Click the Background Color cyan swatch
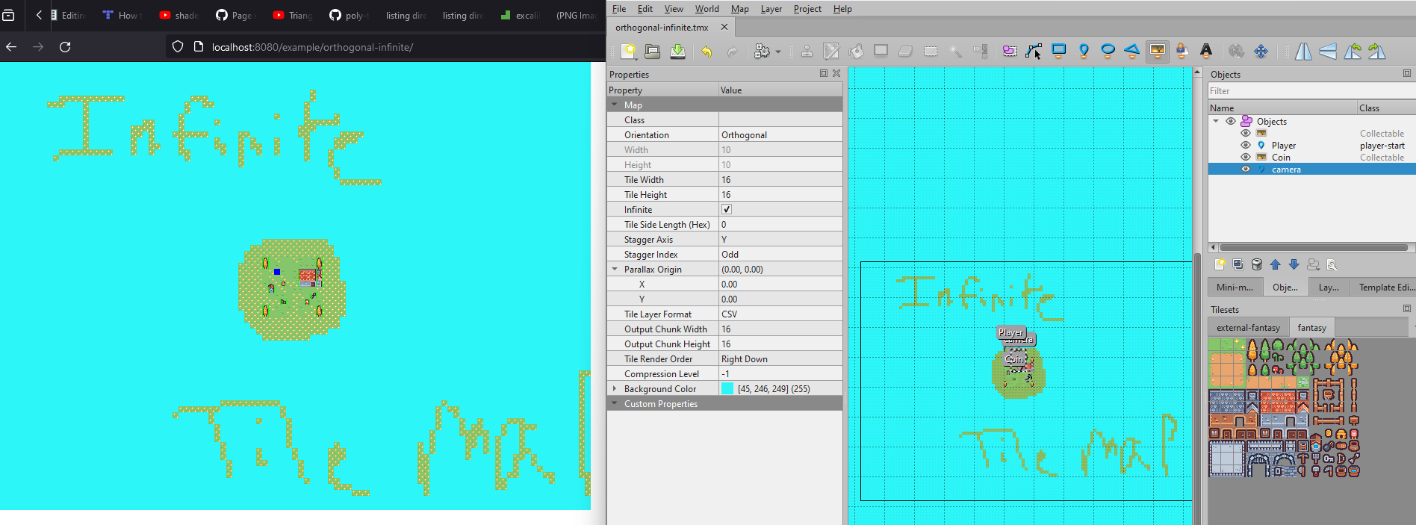 pyautogui.click(x=727, y=389)
